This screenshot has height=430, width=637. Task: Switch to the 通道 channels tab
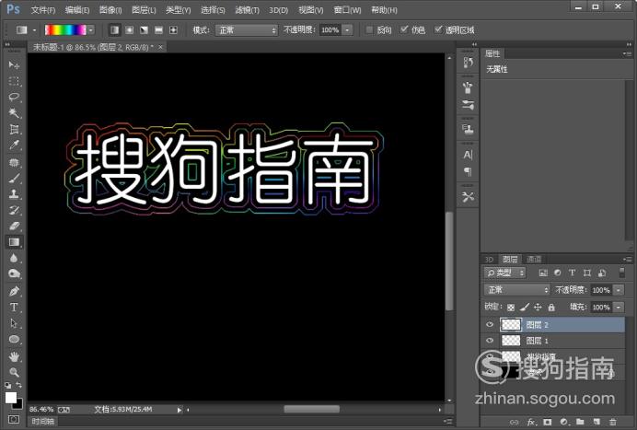pyautogui.click(x=534, y=260)
